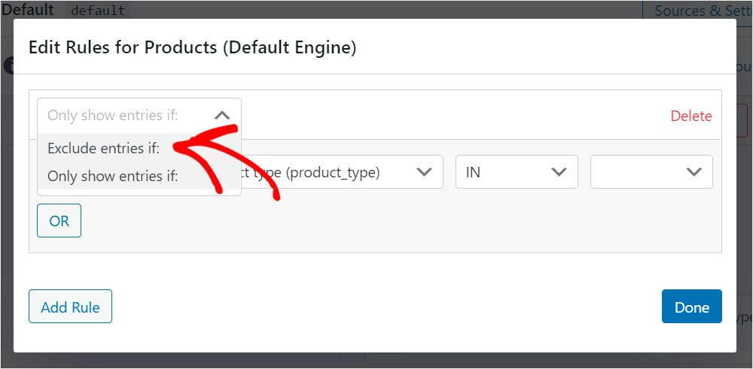Collapse the 'Only show entries if:' rule type dropdown
The image size is (753, 369).
click(139, 116)
